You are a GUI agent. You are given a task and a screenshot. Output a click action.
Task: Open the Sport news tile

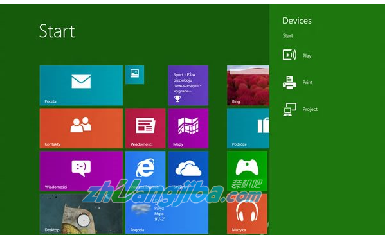click(x=188, y=85)
